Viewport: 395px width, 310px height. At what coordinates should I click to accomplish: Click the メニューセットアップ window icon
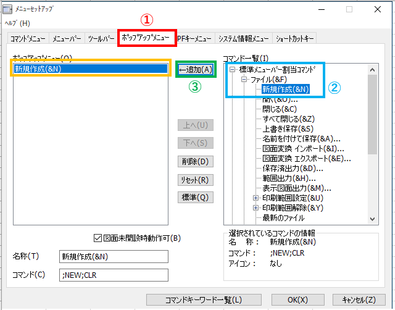coord(7,9)
